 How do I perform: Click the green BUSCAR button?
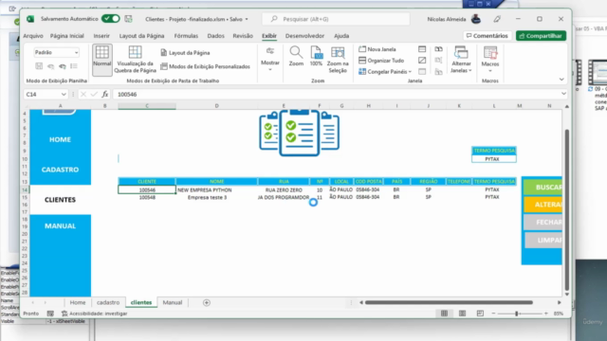pos(543,188)
